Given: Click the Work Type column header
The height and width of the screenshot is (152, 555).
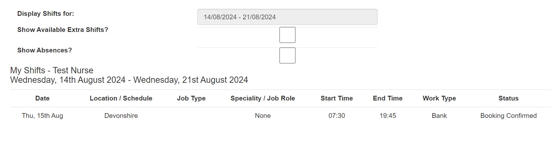Looking at the screenshot, I should point(439,98).
